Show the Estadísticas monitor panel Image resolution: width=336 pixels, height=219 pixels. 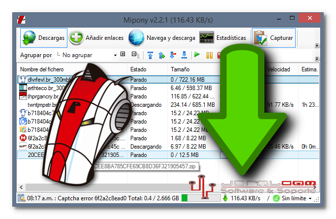[x=223, y=38]
